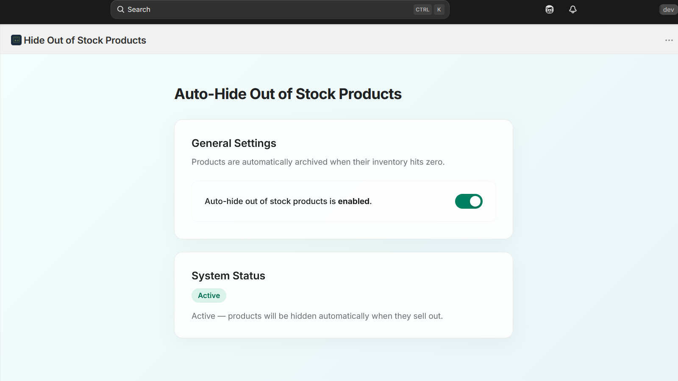Select the dev environment badge
The image size is (678, 381).
click(x=668, y=9)
